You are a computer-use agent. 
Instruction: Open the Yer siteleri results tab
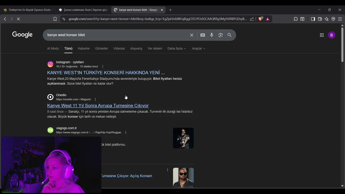tap(155, 48)
